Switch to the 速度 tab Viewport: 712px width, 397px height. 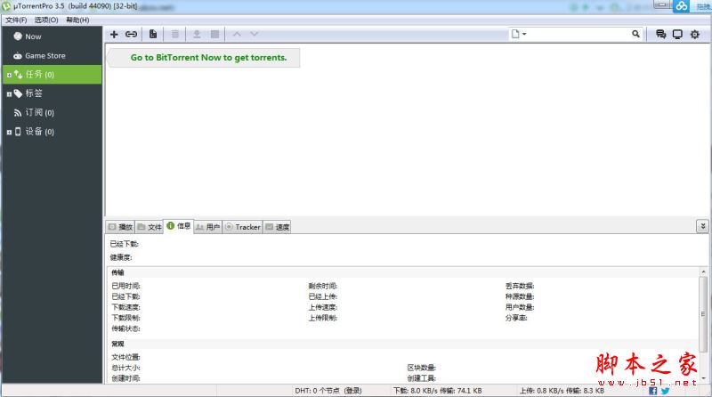pos(277,227)
